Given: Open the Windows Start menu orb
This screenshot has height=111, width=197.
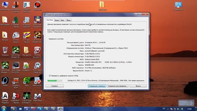Looking at the screenshot, I should (x=3, y=109).
